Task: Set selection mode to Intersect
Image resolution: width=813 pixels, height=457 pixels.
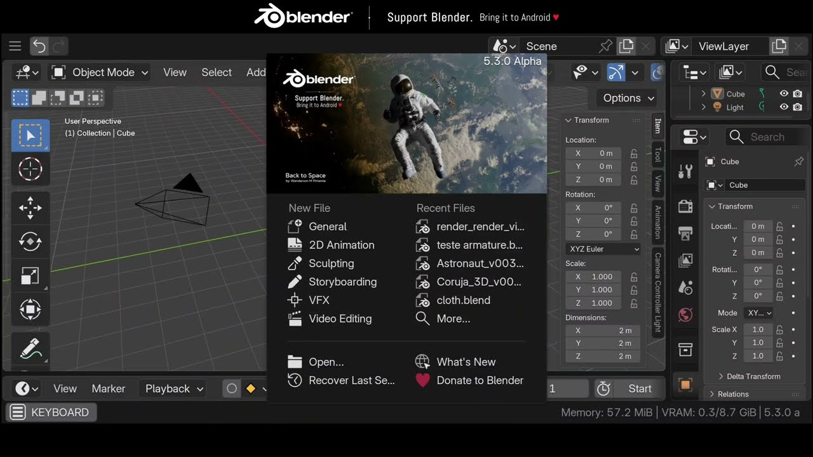Action: point(95,98)
